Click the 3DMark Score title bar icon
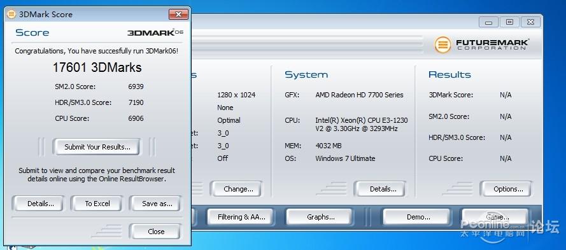 click(x=11, y=15)
